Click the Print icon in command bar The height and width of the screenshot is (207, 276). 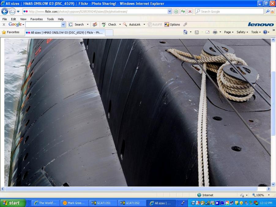215,32
